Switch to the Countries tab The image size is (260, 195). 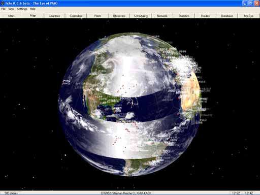point(54,16)
